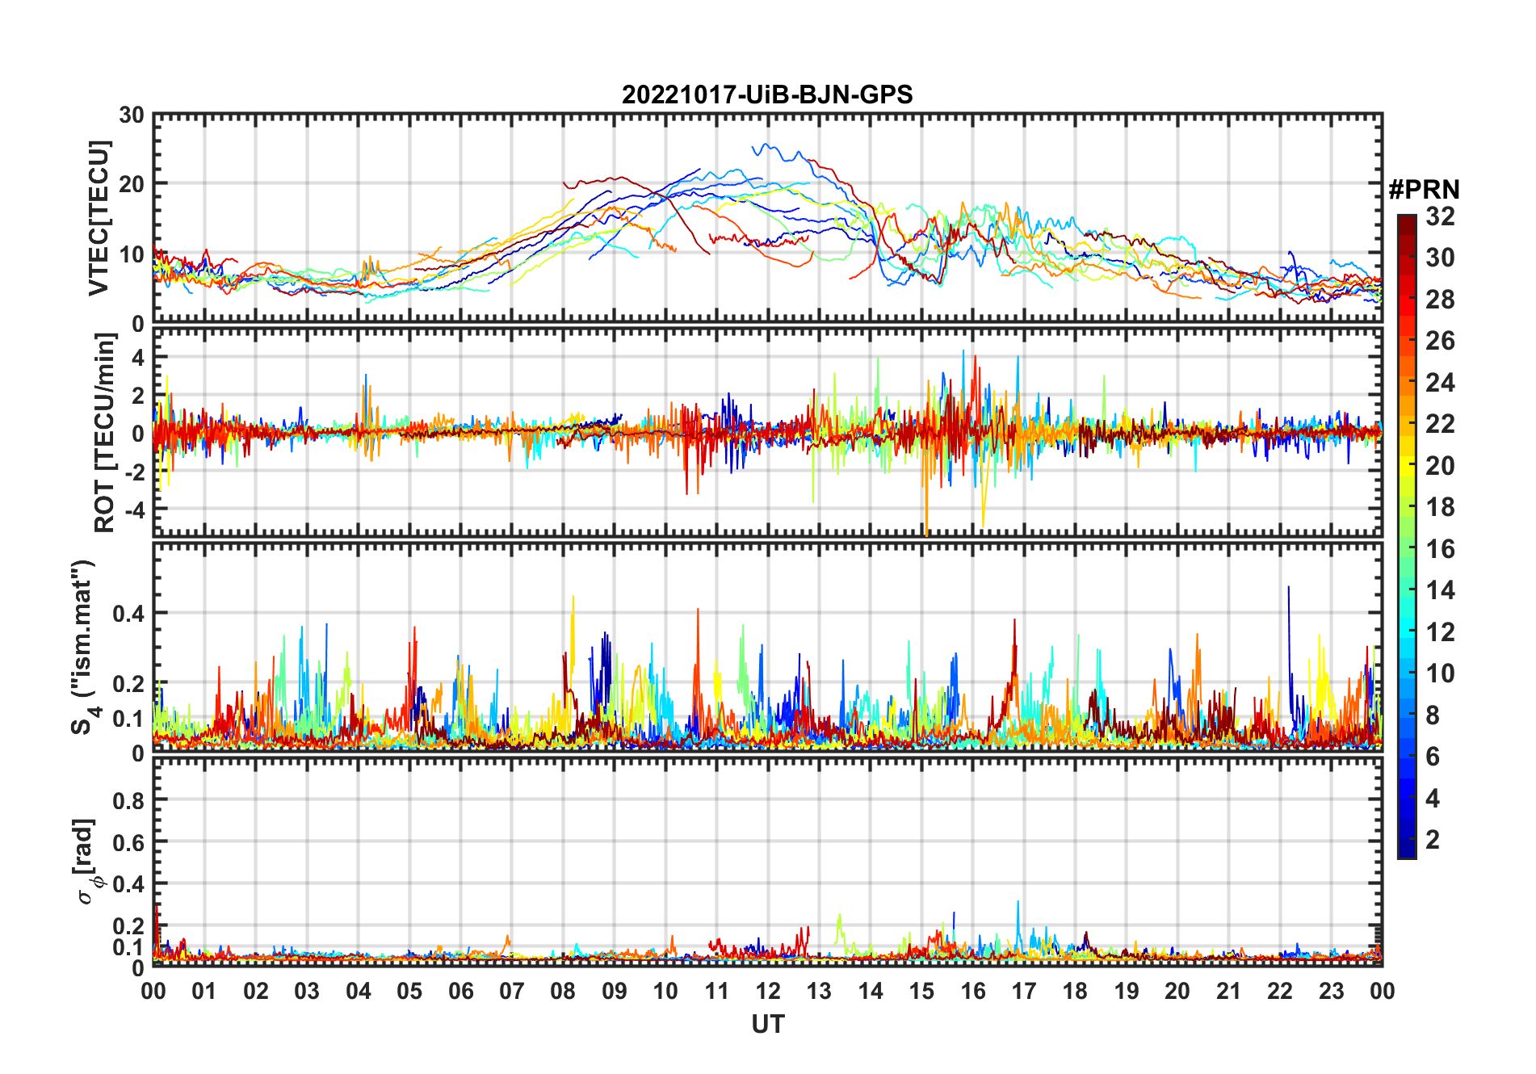Select the 0.4 tick on the sigma-phi axis
1536x1074 pixels.
click(x=128, y=884)
